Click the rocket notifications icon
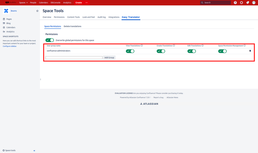The width and height of the screenshot is (258, 153). [x=247, y=2]
